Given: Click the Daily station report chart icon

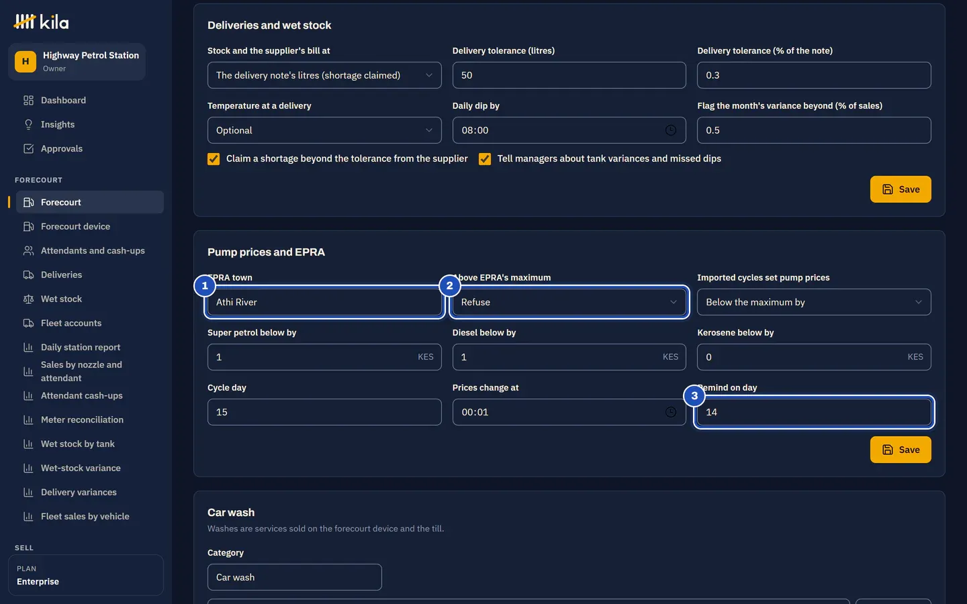Looking at the screenshot, I should click(28, 347).
